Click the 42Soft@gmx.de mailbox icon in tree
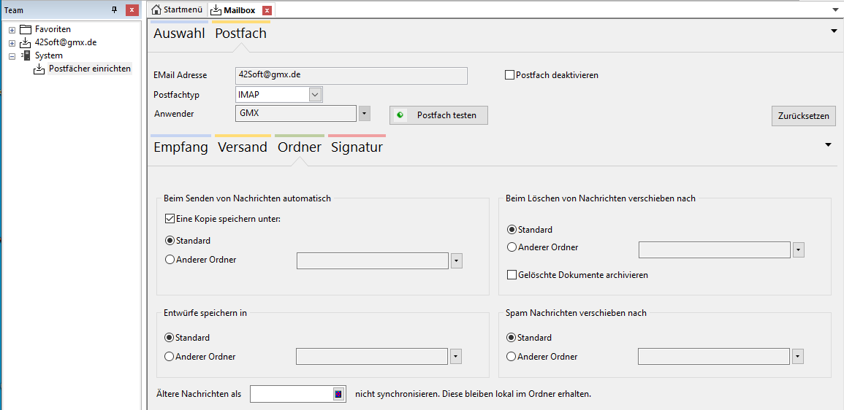 26,42
